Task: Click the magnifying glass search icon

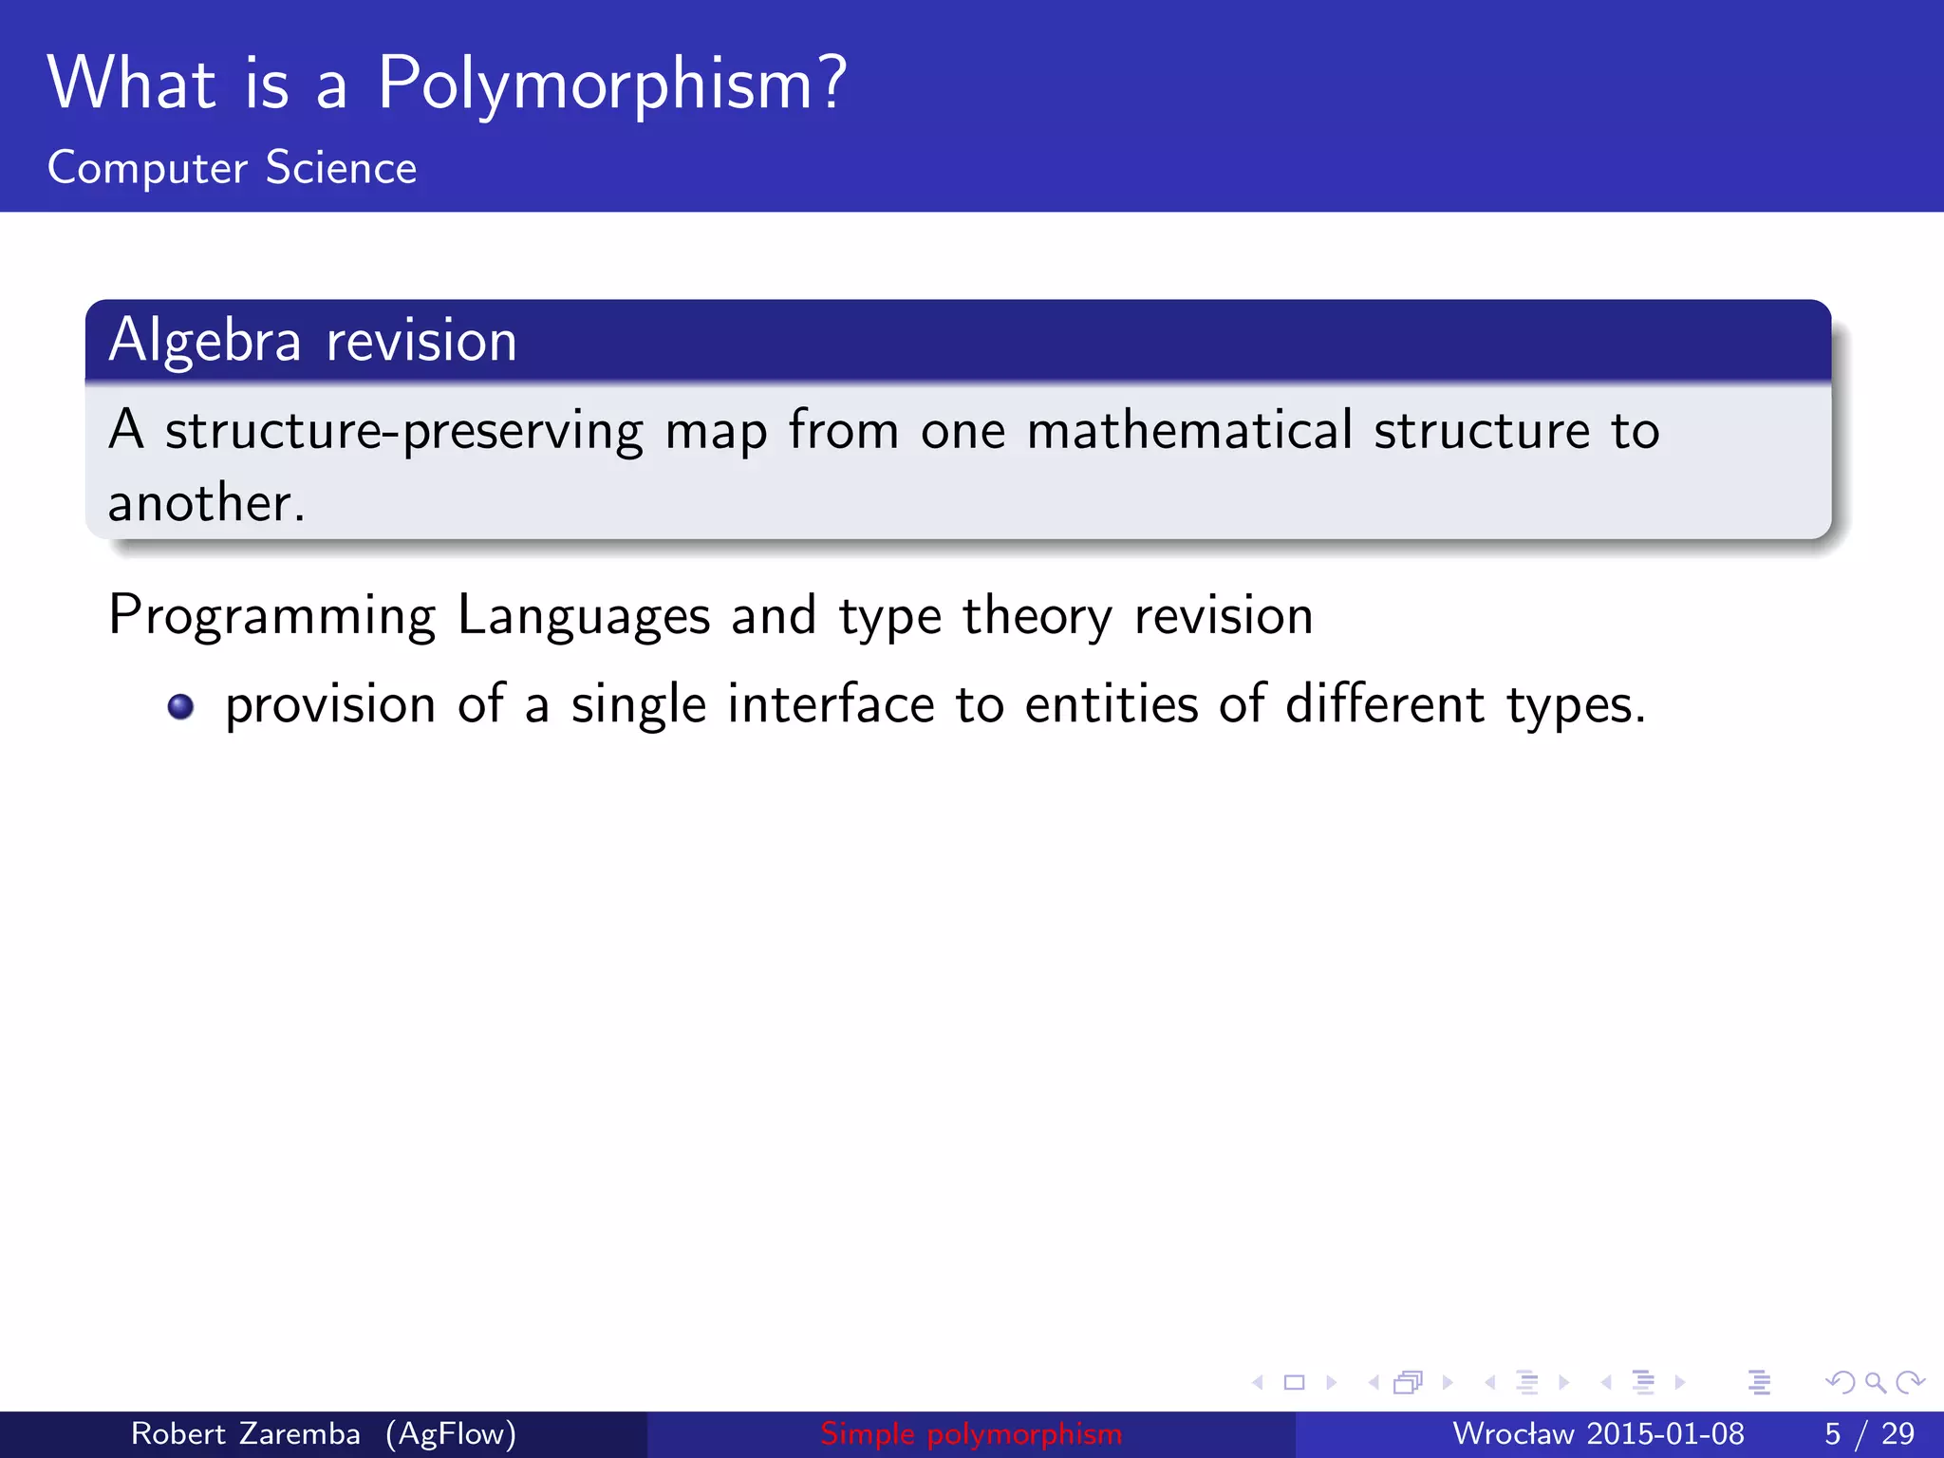Action: pos(1876,1383)
